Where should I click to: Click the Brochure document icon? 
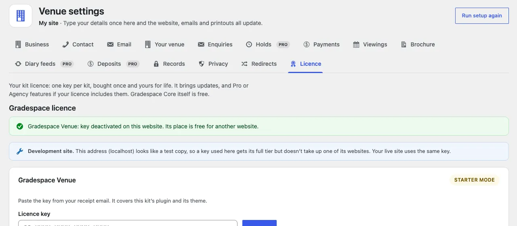(404, 44)
